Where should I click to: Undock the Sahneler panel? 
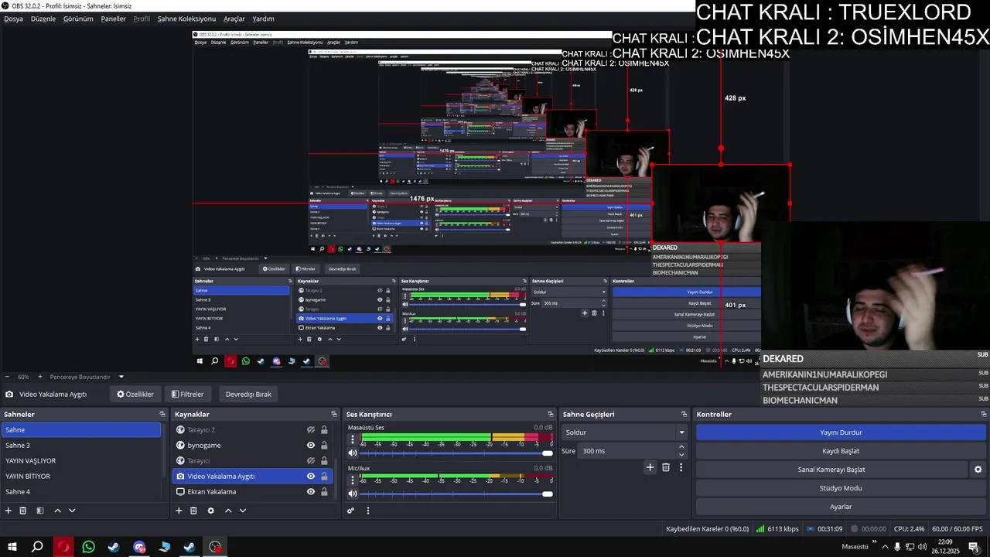[x=162, y=415]
